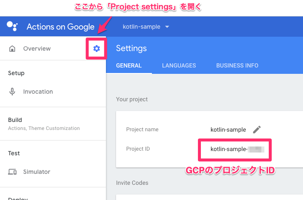303x200 pixels.
Task: Click the Invite Codes heading
Action: [132, 183]
